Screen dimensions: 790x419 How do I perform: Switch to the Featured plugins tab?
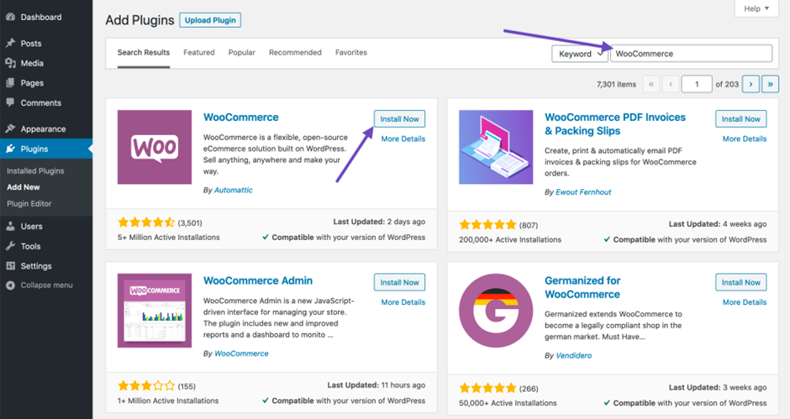[x=199, y=52]
